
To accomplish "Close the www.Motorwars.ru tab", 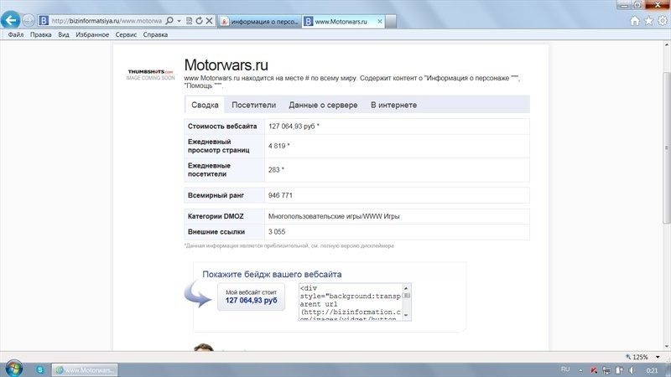I will pyautogui.click(x=380, y=21).
